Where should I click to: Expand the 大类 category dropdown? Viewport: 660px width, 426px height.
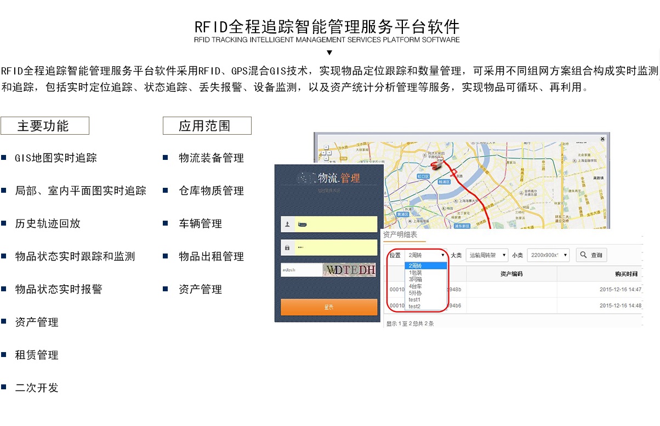click(x=487, y=255)
